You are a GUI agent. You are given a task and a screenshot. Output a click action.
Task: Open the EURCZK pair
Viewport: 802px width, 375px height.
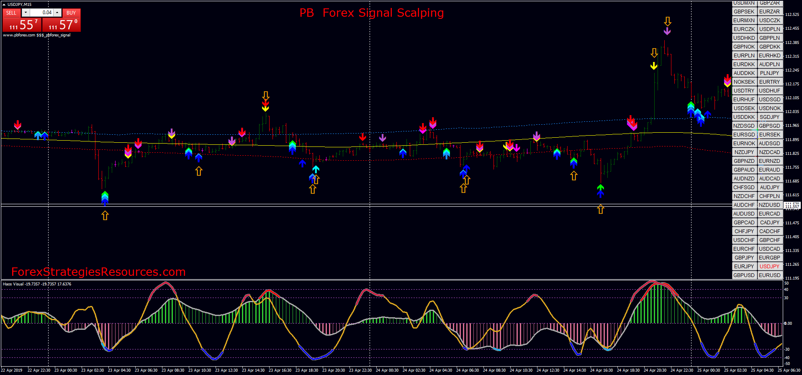pos(744,29)
